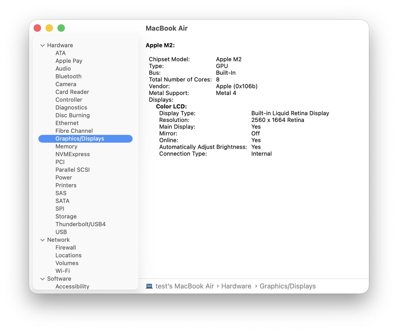
Task: Click the MacBook Air window title
Action: tap(167, 28)
